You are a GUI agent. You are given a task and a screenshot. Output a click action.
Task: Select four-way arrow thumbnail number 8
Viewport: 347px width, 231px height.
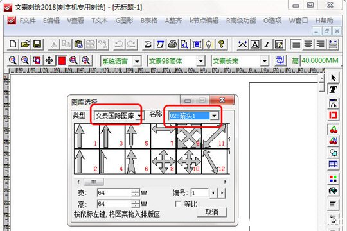point(163,161)
